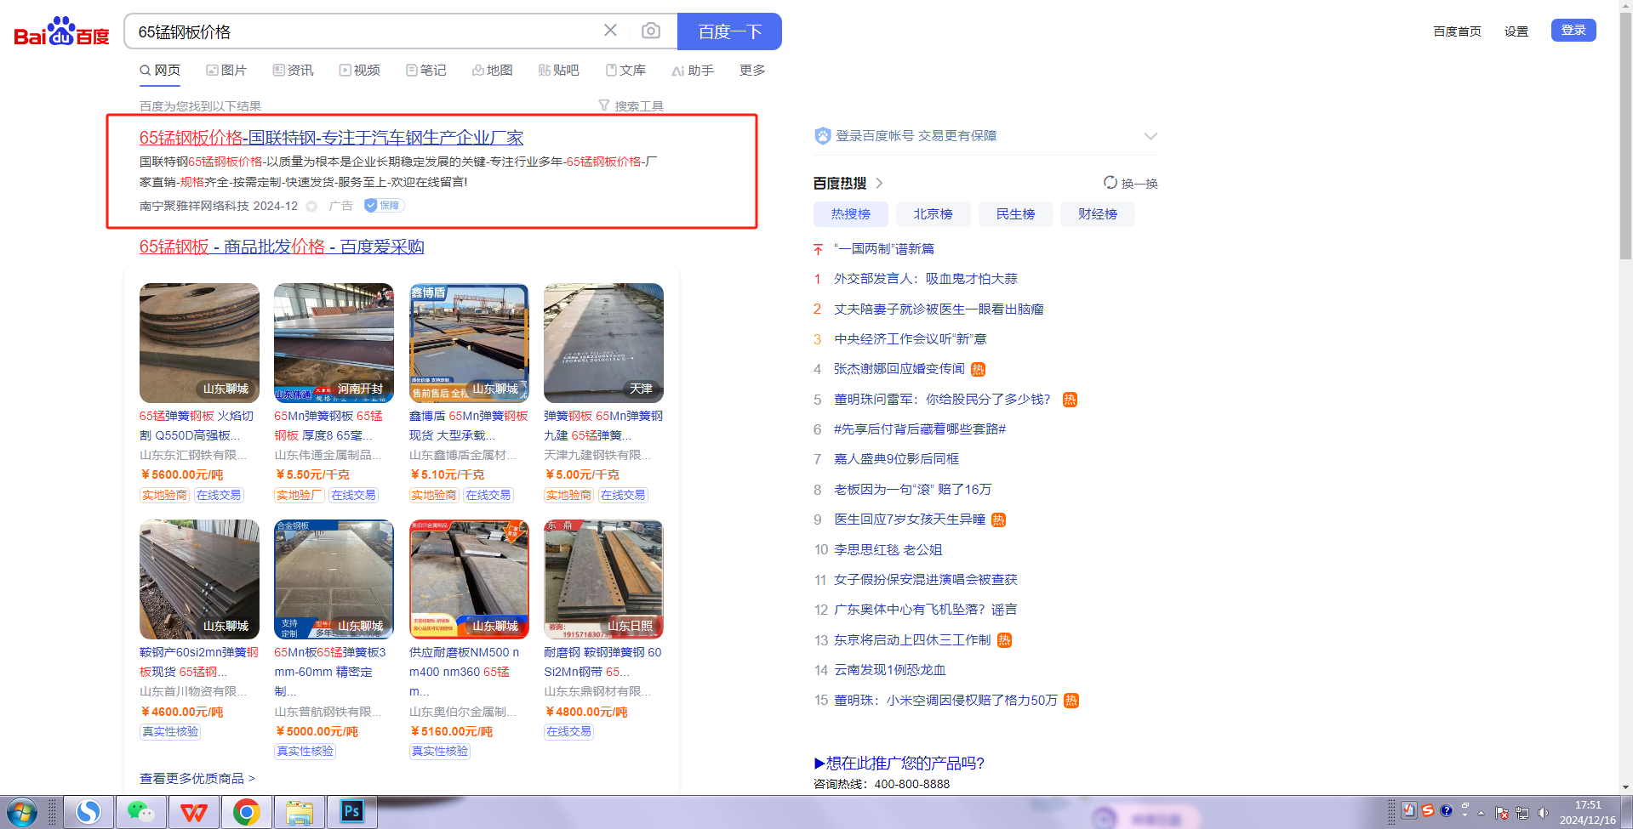Viewport: 1633px width, 829px height.
Task: Open 查看更多优质商品 link
Action: click(197, 779)
